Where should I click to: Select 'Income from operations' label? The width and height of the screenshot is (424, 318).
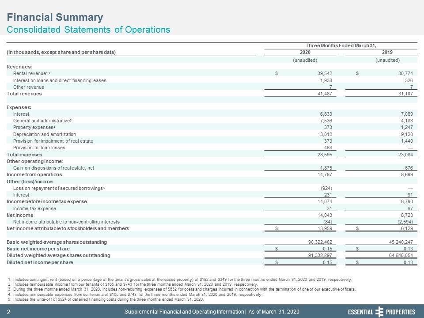[x=34, y=175]
